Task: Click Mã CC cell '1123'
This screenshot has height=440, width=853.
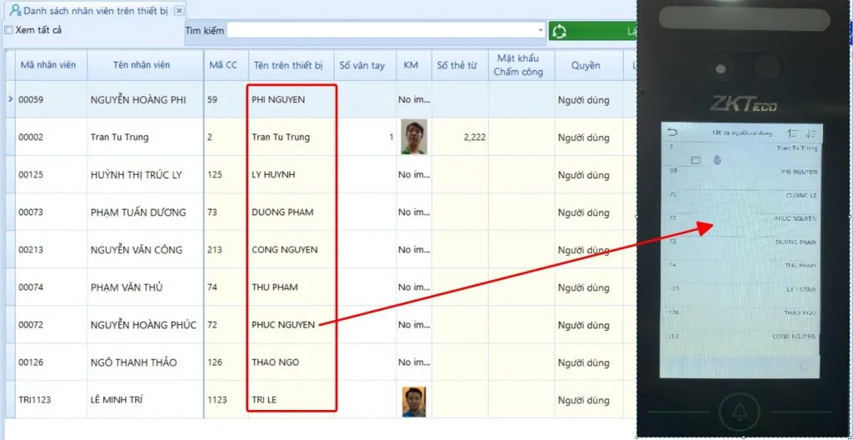Action: click(227, 400)
